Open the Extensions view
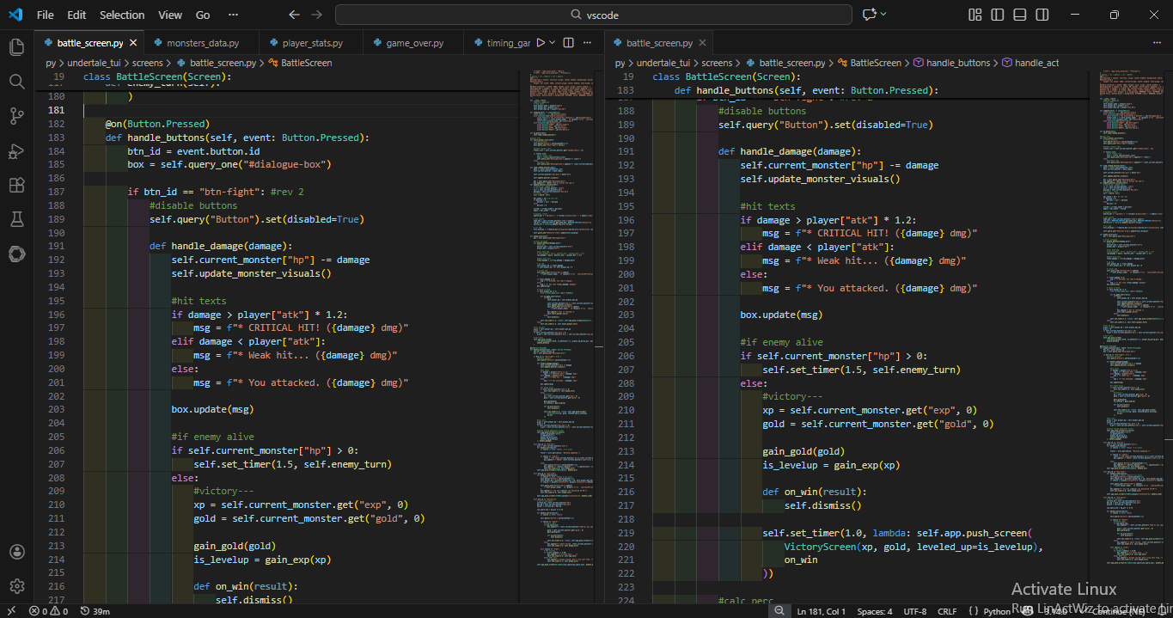 pos(16,185)
